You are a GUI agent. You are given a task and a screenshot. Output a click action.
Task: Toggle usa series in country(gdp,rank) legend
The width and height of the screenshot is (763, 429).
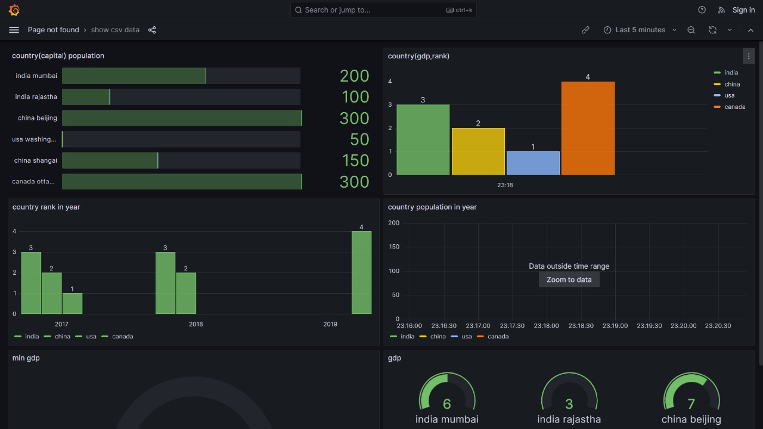[730, 95]
